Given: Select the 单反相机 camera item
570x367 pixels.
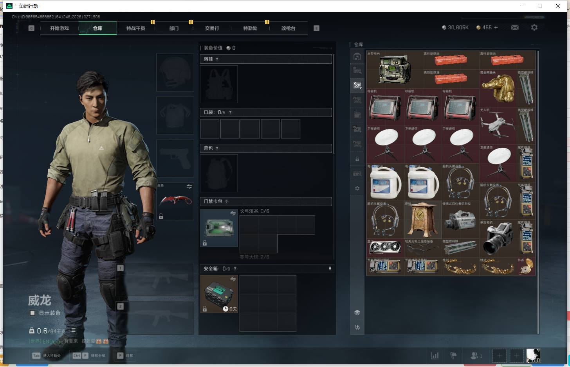Looking at the screenshot, I should click(x=498, y=238).
